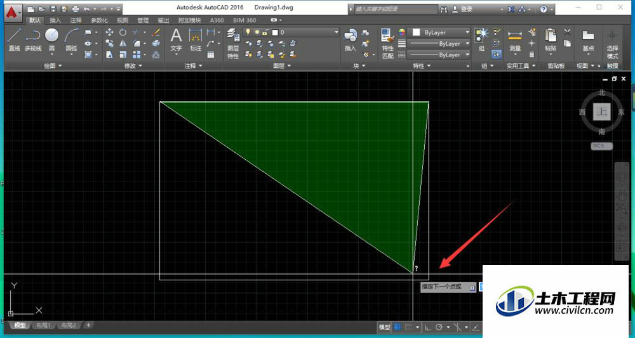Open the object color wheel swatch
The image size is (635, 338).
tap(402, 32)
